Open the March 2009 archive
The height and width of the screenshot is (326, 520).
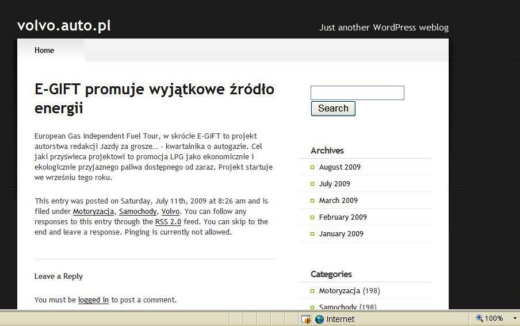(338, 201)
